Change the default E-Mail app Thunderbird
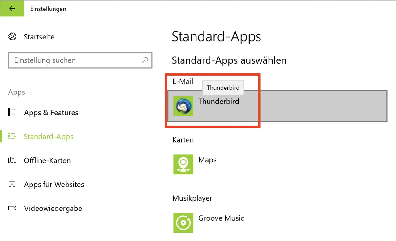The height and width of the screenshot is (241, 396). (x=277, y=106)
